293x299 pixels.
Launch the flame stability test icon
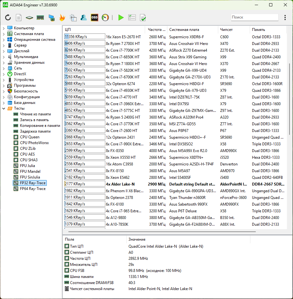tap(62, 18)
